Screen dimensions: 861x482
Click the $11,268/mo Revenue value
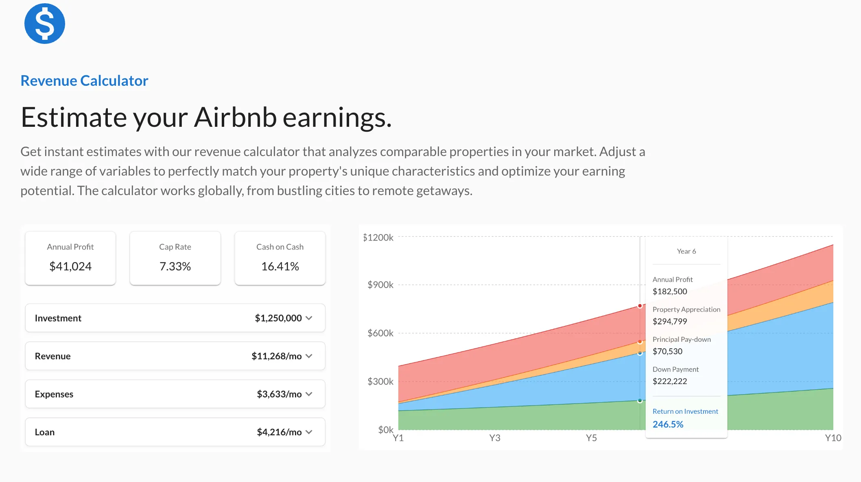pyautogui.click(x=276, y=356)
